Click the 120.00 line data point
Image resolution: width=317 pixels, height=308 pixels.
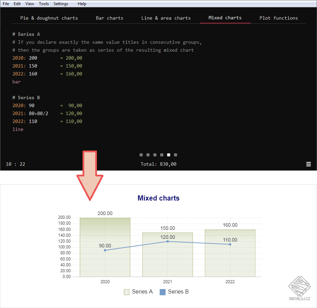(167, 241)
